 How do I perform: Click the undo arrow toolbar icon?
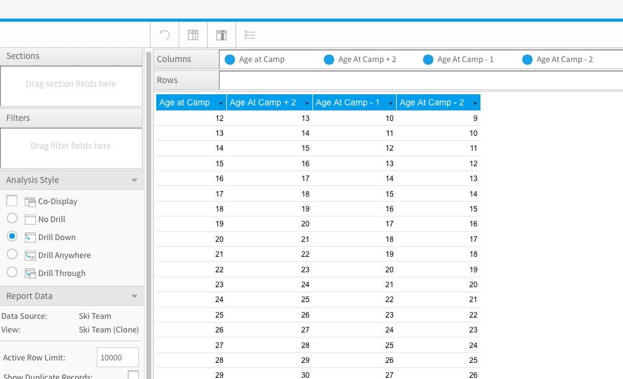(x=164, y=35)
